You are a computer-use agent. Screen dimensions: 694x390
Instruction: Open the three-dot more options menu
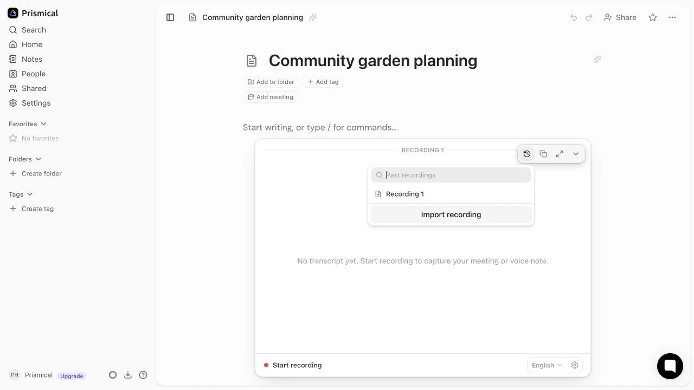pos(672,17)
